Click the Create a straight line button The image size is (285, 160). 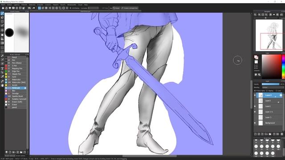(130, 8)
